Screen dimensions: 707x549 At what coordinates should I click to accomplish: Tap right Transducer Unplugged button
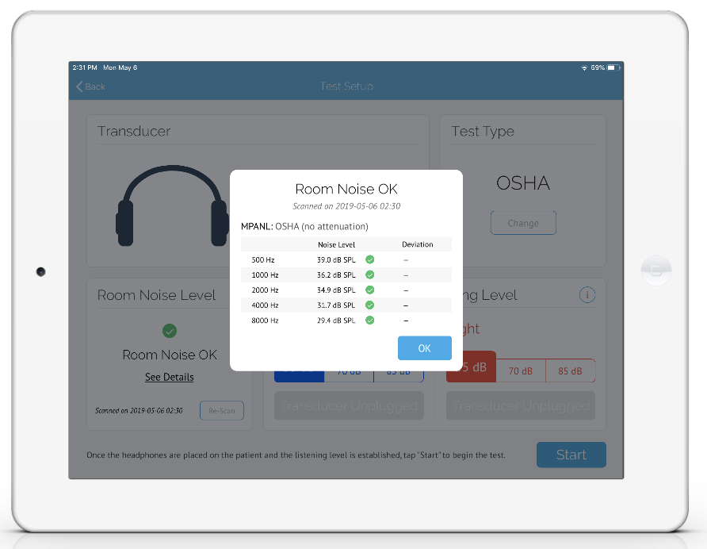click(521, 405)
